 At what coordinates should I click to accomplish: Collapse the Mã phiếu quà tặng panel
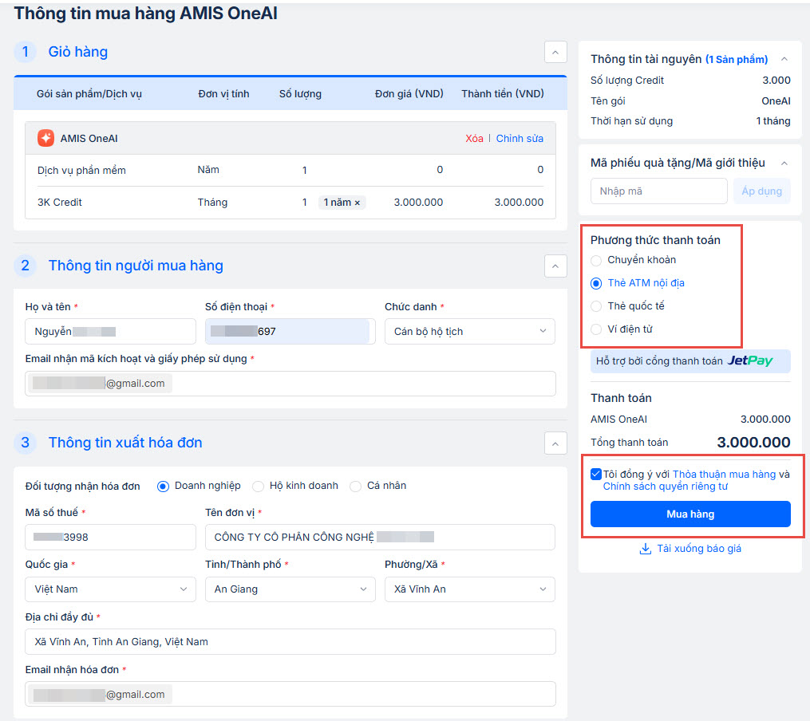pos(784,163)
